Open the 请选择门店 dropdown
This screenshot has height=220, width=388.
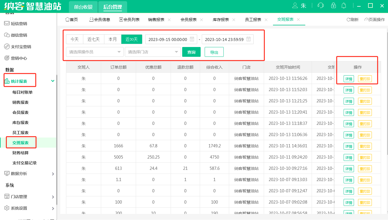point(153,52)
